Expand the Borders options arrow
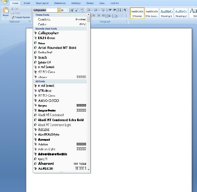Viewport: 197px width, 192px height. 126,16
